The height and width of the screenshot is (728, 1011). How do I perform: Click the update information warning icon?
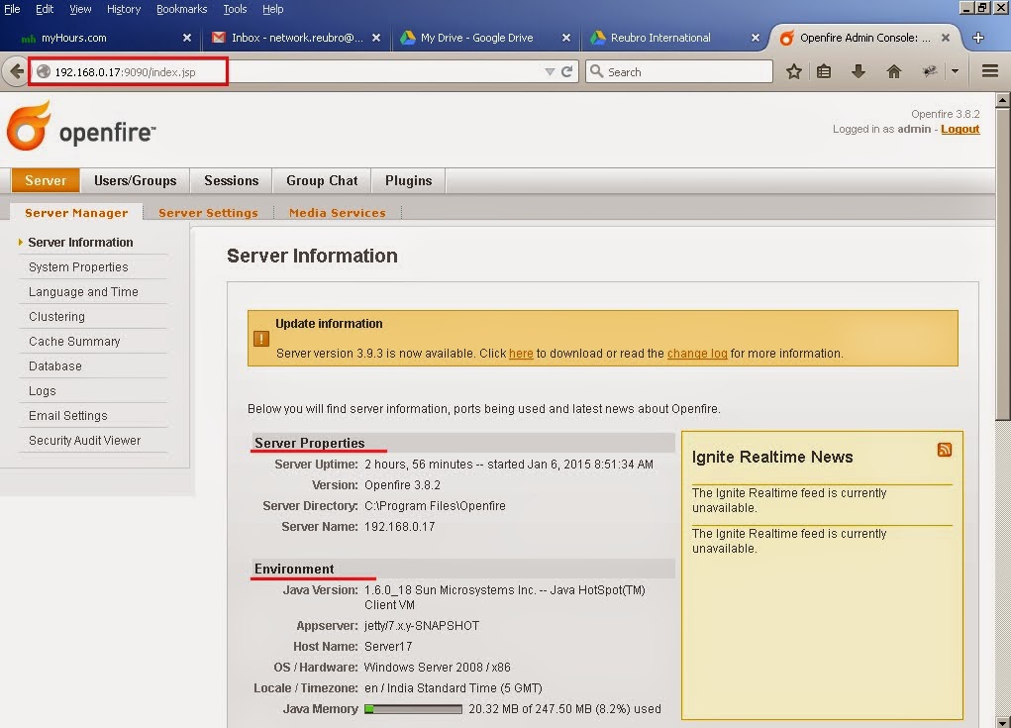261,339
